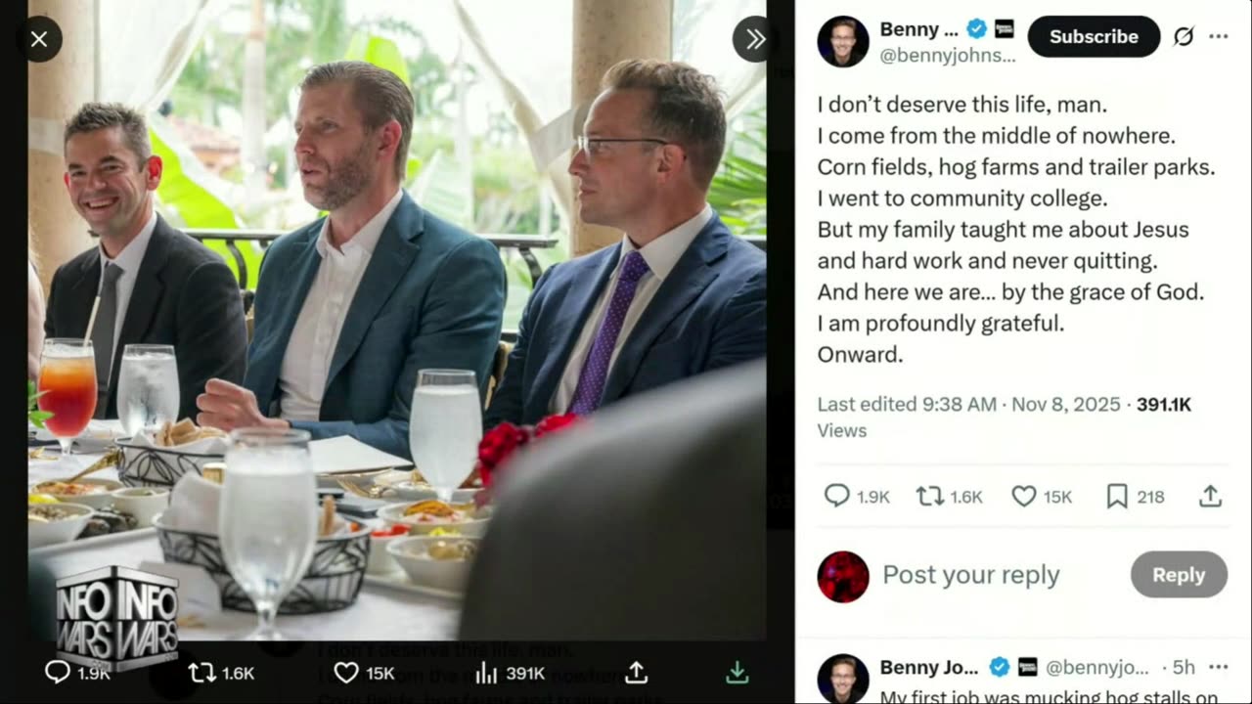Share photo via bottom overlay upload icon
This screenshot has width=1252, height=704.
[637, 673]
